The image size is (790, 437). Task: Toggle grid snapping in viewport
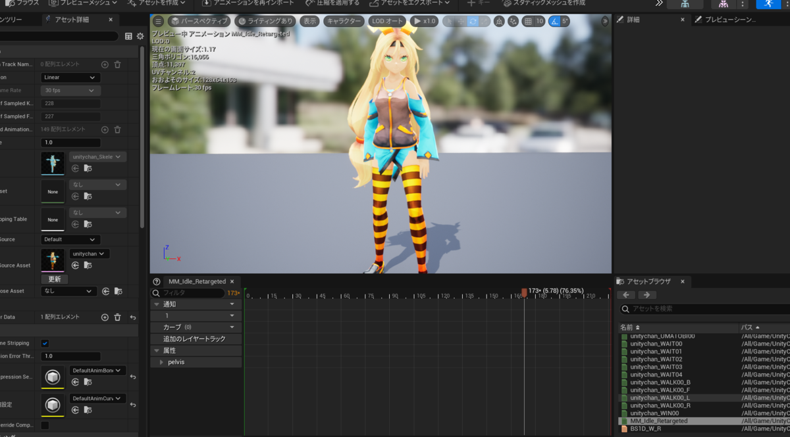(528, 21)
